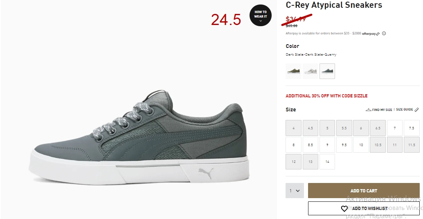Click the Afterpay info icon

coord(384,34)
